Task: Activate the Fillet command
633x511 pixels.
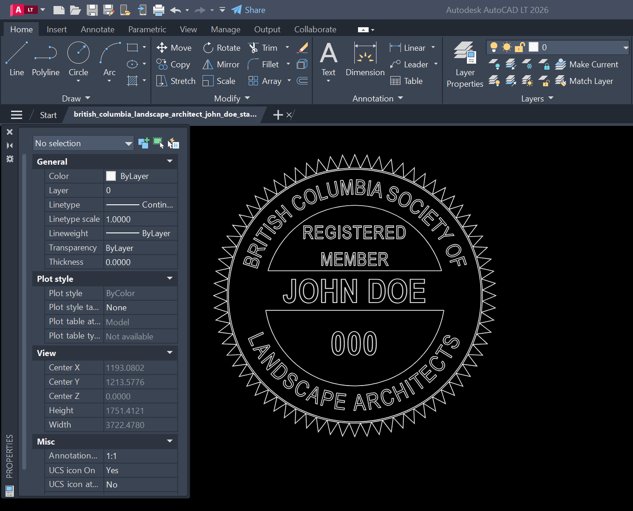Action: coord(263,65)
